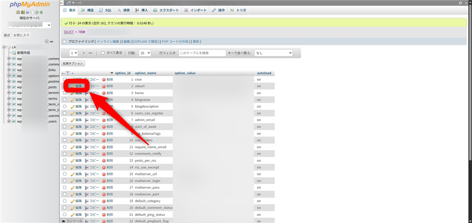Delete the cron row
This screenshot has height=223, width=472.
pyautogui.click(x=108, y=80)
